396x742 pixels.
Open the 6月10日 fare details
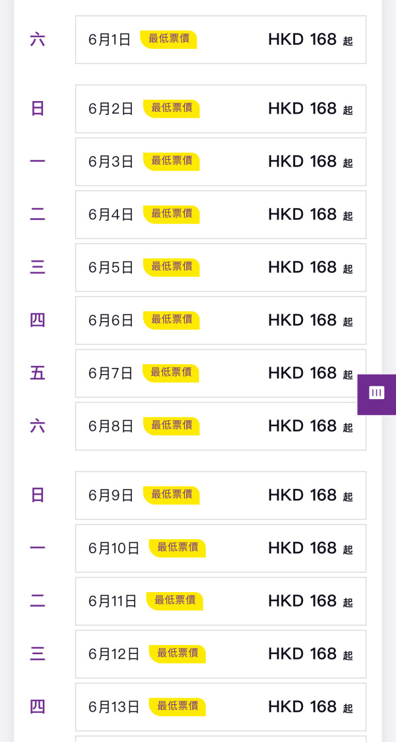pos(220,548)
